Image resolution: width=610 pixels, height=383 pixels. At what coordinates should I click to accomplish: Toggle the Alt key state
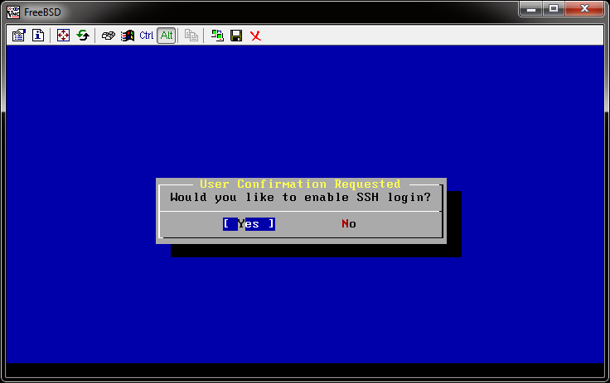point(167,36)
